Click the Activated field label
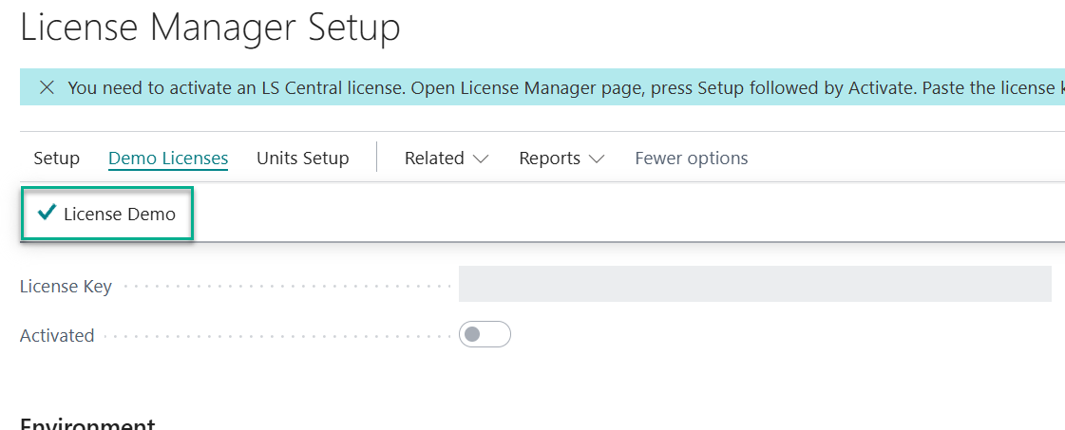 tap(57, 335)
